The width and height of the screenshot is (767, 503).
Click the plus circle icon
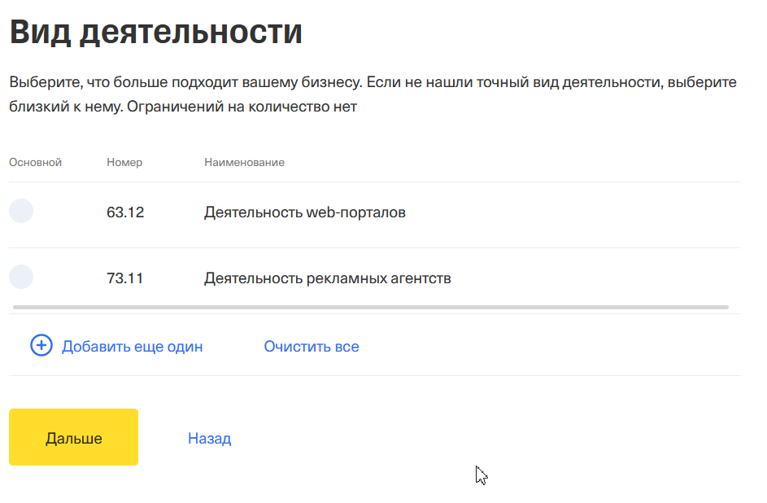[x=41, y=345]
